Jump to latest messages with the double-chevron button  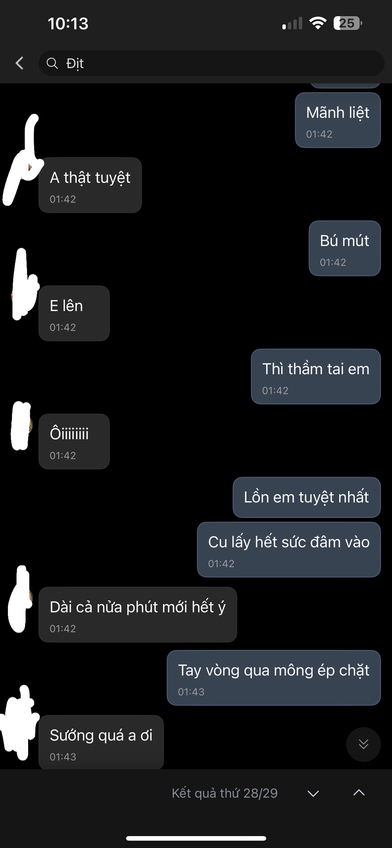(363, 744)
